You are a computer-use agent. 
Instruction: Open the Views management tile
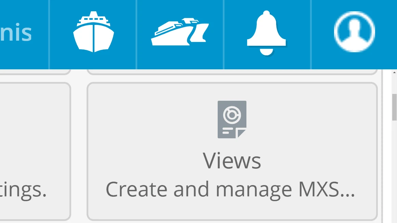(232, 150)
